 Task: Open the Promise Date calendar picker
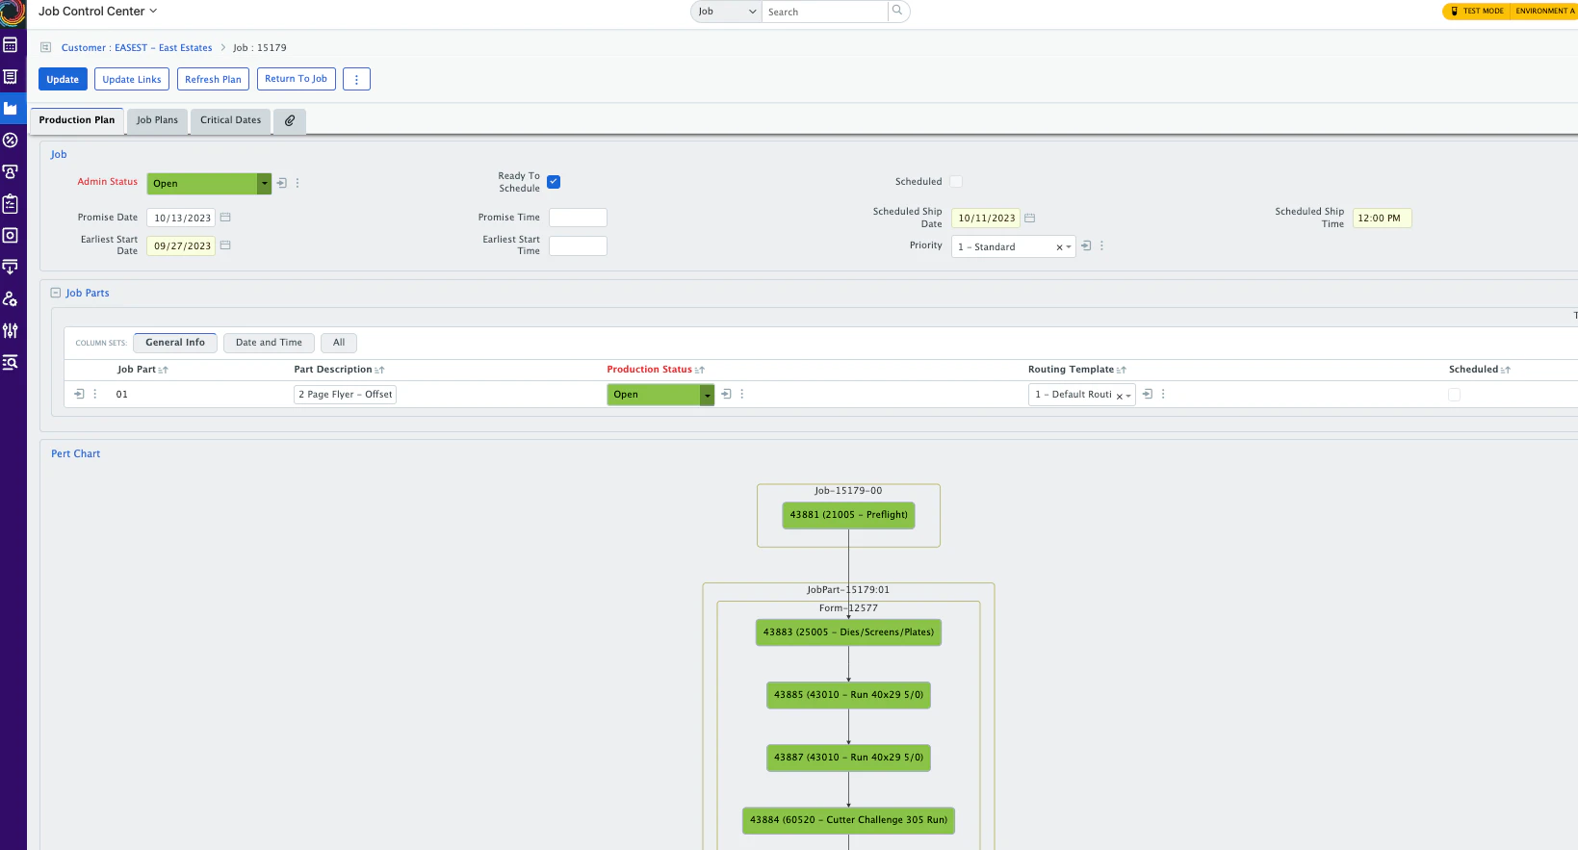coord(225,218)
